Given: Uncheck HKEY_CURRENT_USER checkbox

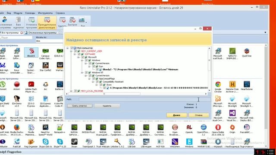Looking at the screenshot, I should 76,51.
